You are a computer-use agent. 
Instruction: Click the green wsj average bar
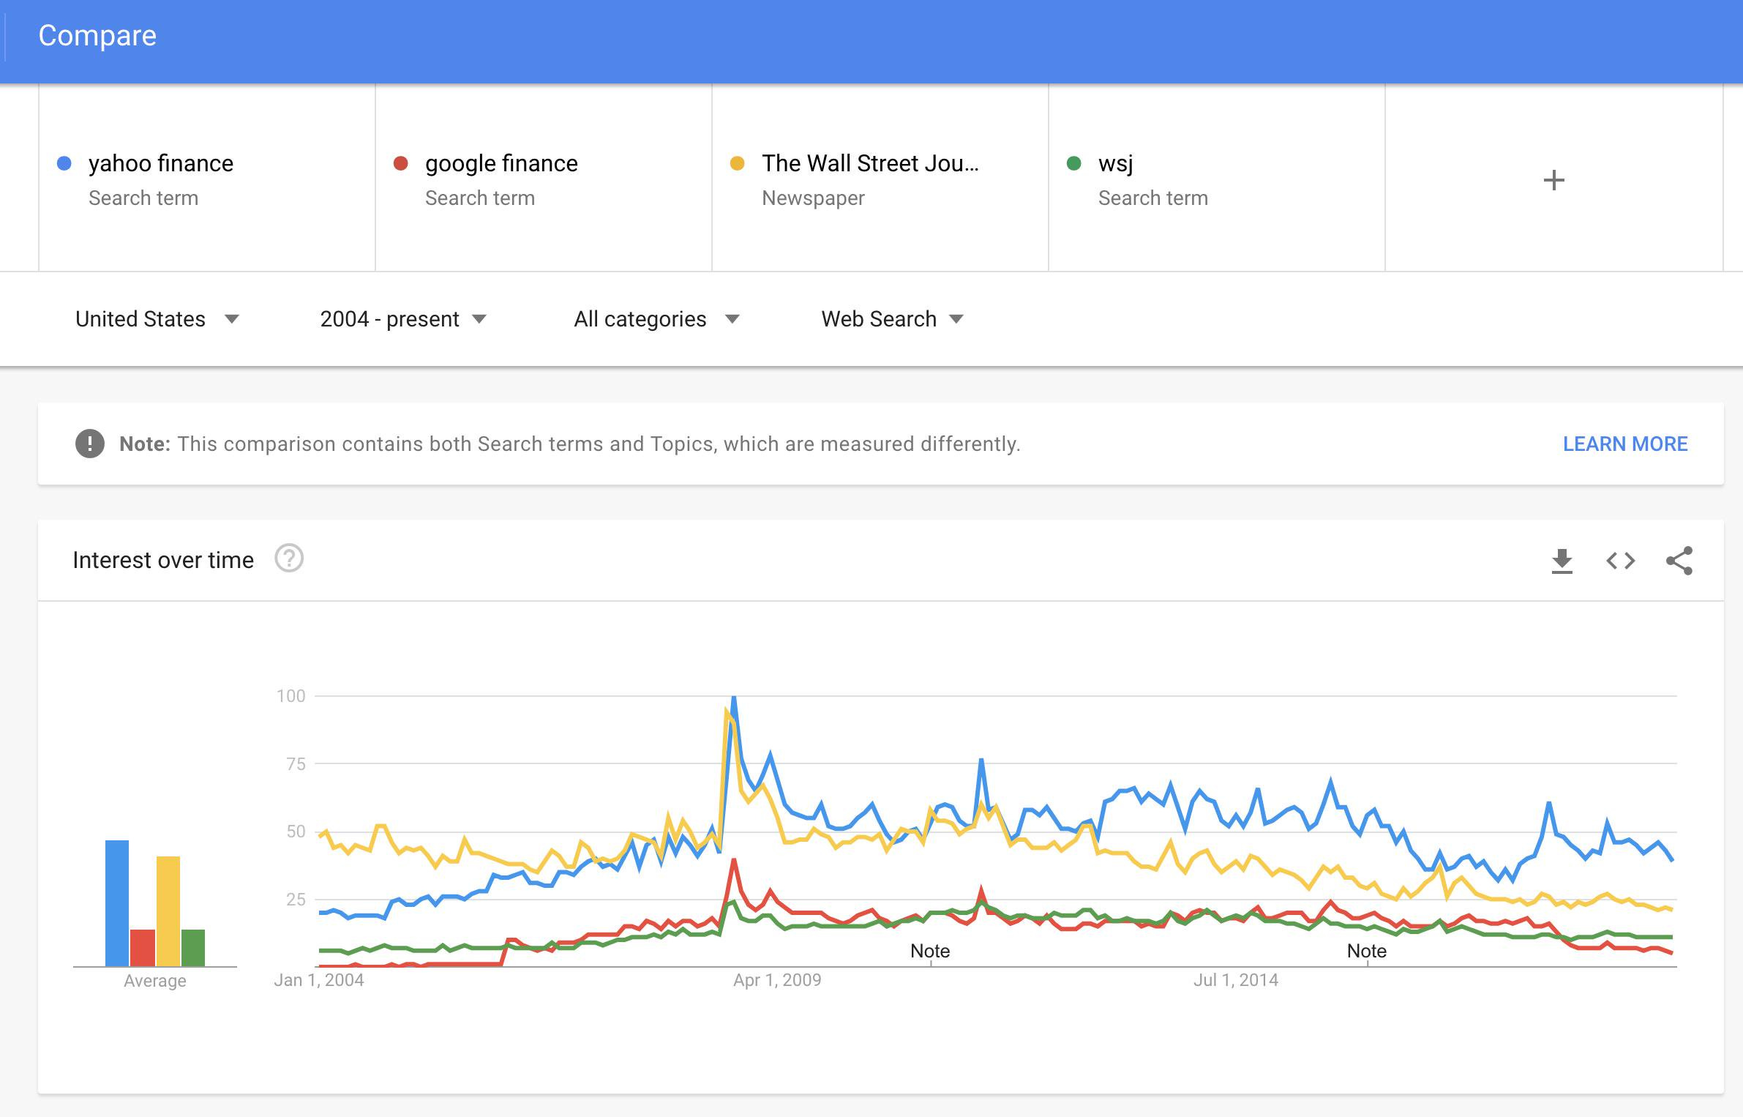pyautogui.click(x=193, y=948)
